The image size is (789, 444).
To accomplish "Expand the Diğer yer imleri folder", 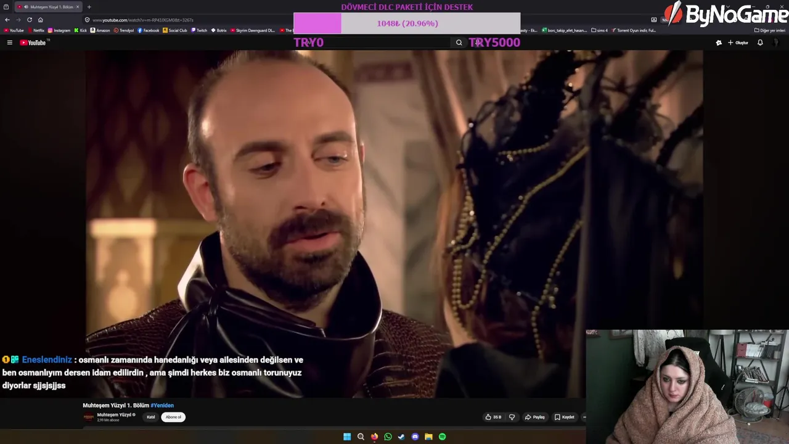I will pyautogui.click(x=770, y=30).
